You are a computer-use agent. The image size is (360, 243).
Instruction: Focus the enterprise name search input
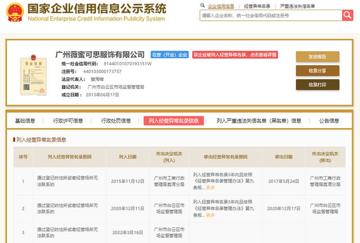tap(271, 15)
